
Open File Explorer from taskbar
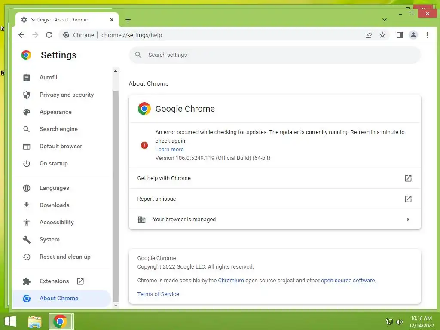pyautogui.click(x=35, y=322)
